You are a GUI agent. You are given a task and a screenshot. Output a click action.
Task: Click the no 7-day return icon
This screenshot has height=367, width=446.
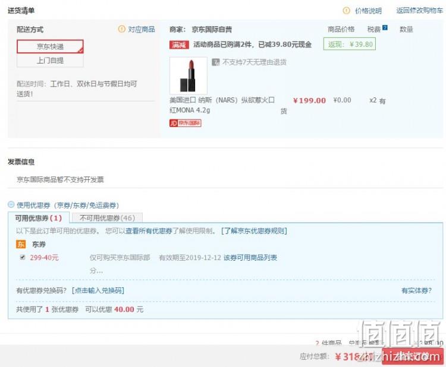[x=216, y=62]
